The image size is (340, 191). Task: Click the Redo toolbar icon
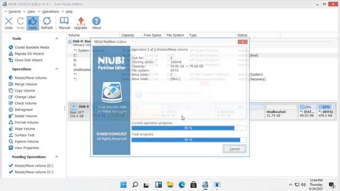[20, 23]
